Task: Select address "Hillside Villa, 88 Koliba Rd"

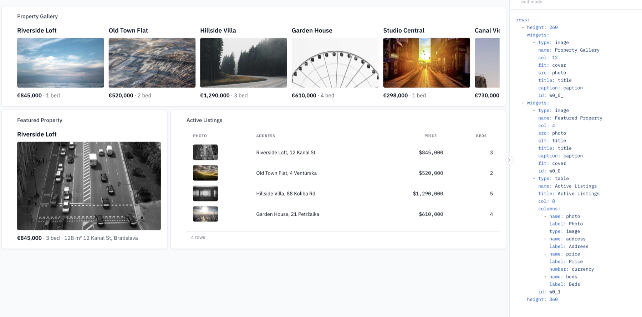Action: tap(286, 194)
